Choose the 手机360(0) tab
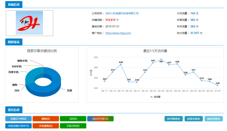The width and height of the screenshot is (227, 131). pos(73,126)
